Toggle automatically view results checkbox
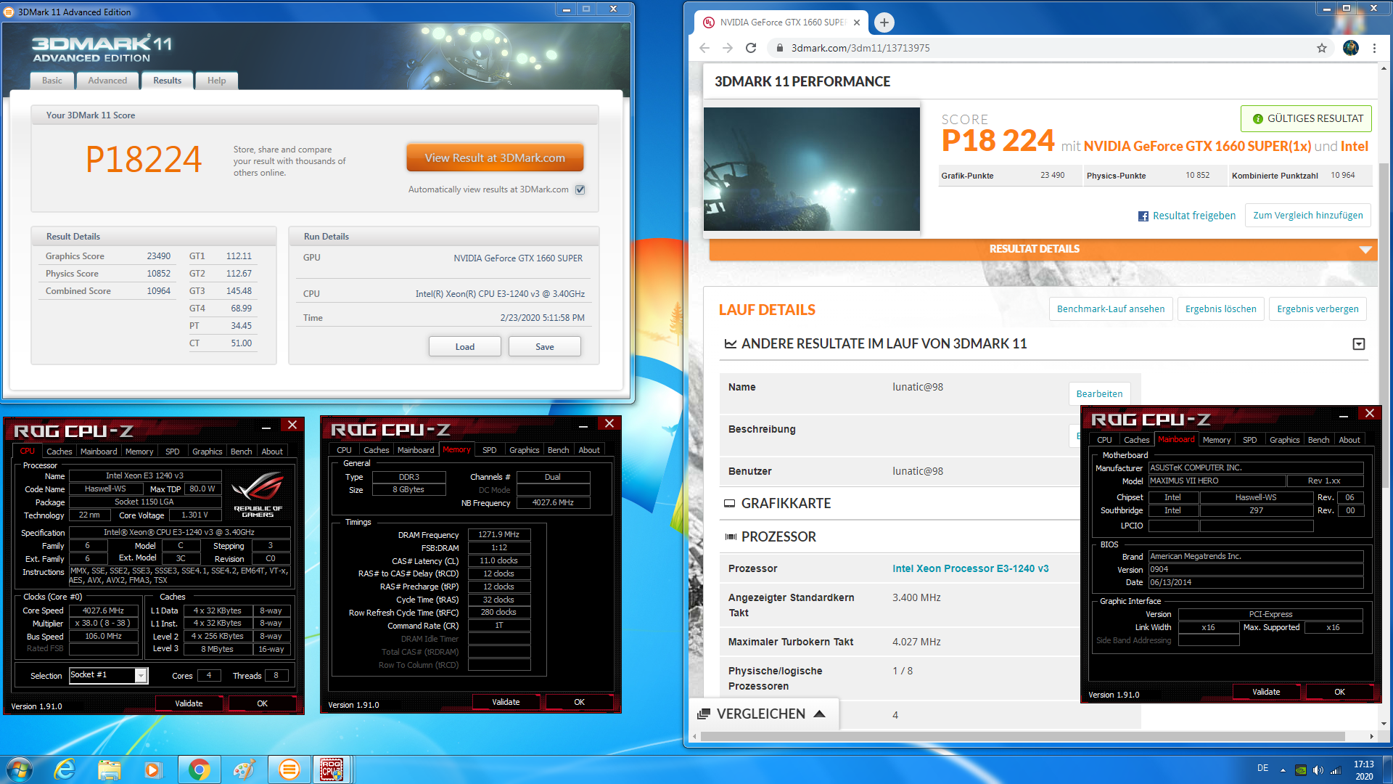Viewport: 1393px width, 784px height. coord(580,189)
